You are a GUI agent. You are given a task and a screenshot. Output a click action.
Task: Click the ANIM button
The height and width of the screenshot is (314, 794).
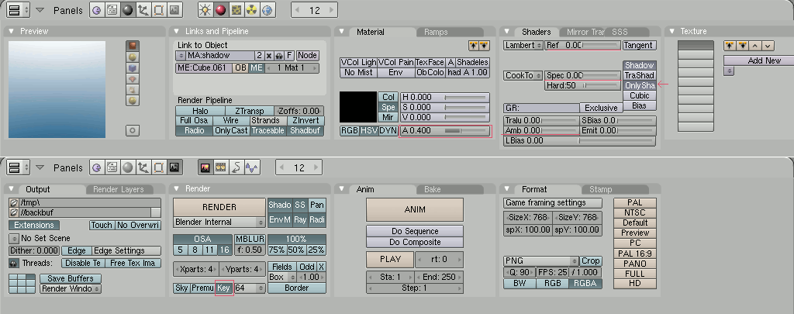[415, 209]
